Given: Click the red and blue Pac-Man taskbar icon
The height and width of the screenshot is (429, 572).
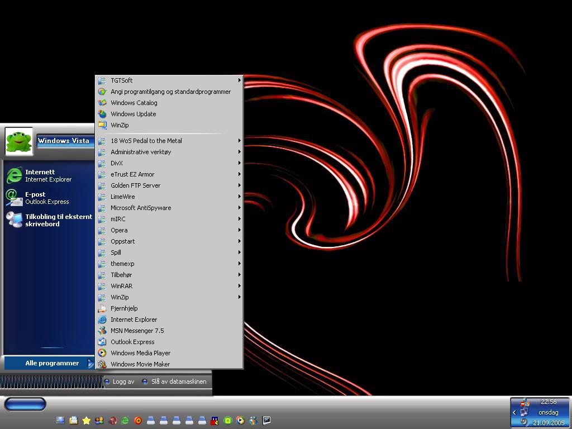Looking at the screenshot, I should (215, 421).
